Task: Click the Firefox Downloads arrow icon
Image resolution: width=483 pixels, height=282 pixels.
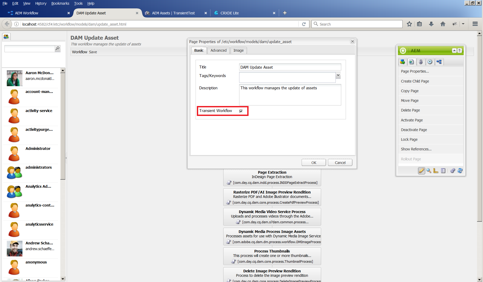Action: (431, 24)
